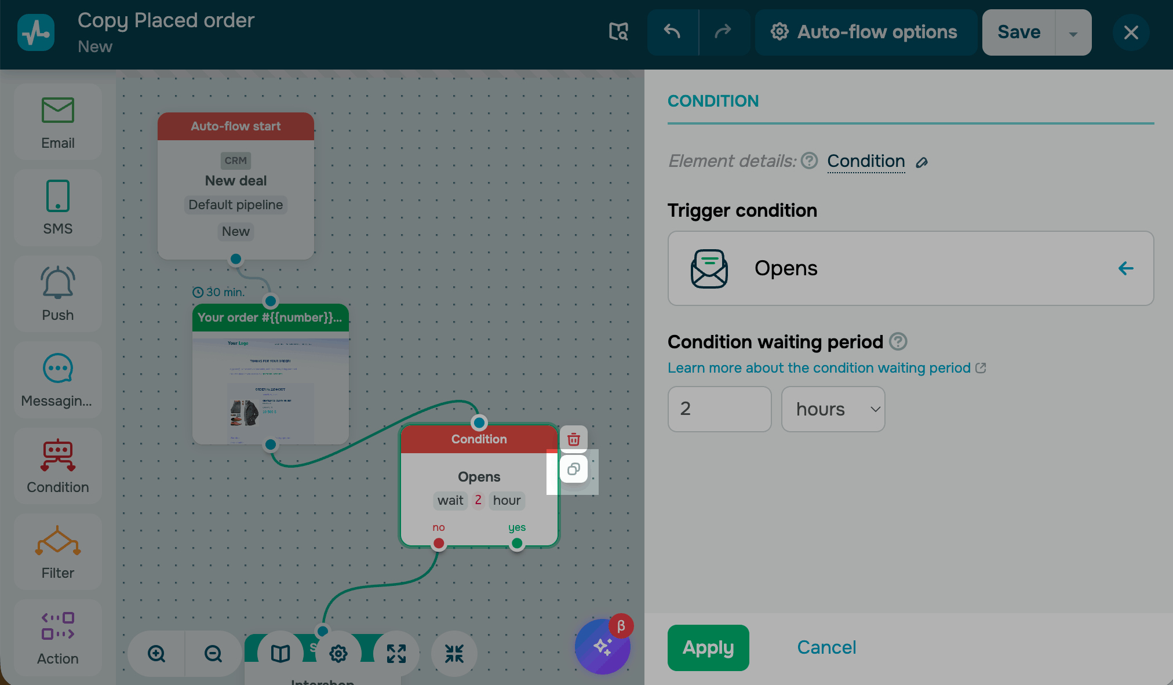Edit the Condition element name with pencil
The width and height of the screenshot is (1173, 685).
pyautogui.click(x=922, y=162)
